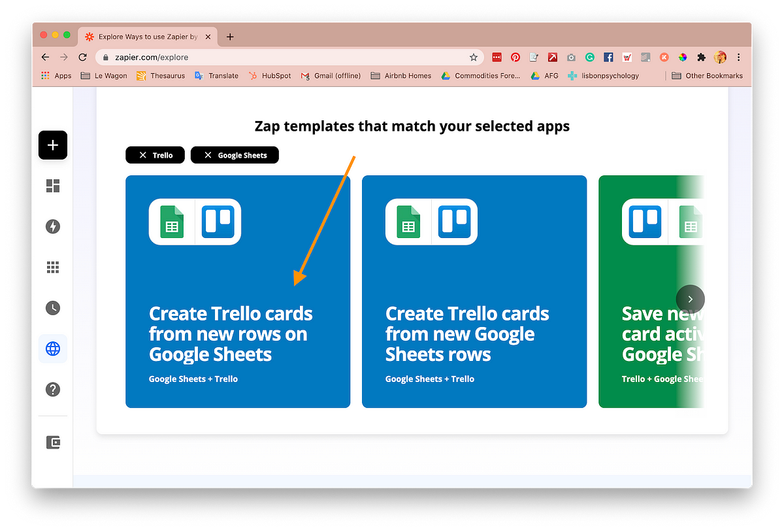784x531 pixels.
Task: Open the Extensions puzzle piece menu
Action: pos(701,58)
